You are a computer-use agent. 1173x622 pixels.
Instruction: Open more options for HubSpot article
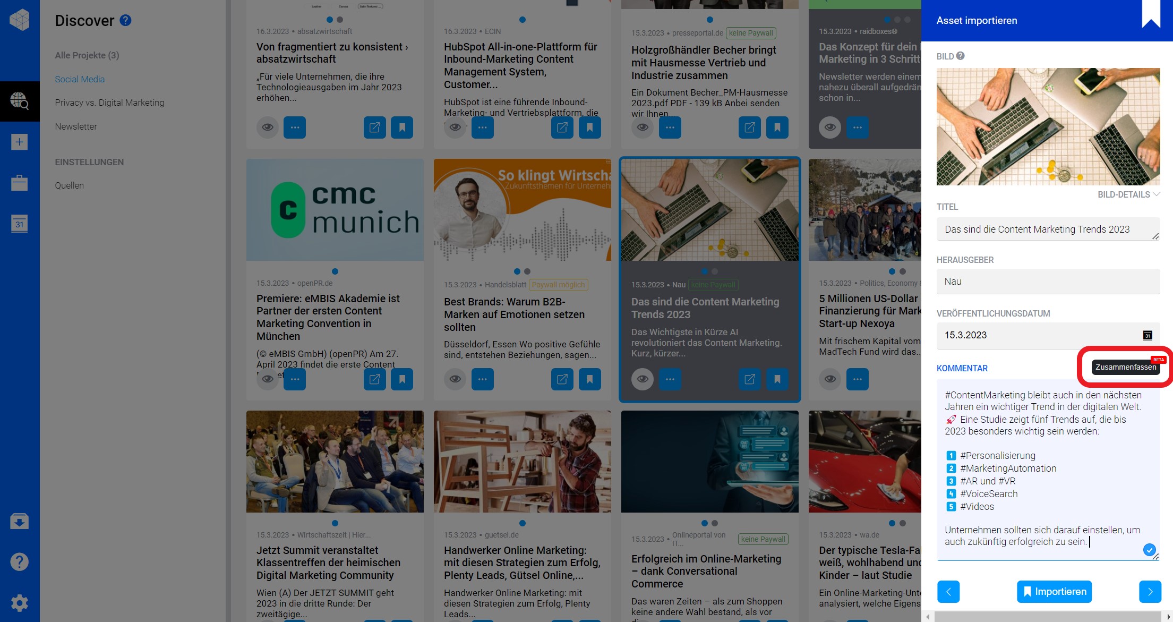coord(483,127)
